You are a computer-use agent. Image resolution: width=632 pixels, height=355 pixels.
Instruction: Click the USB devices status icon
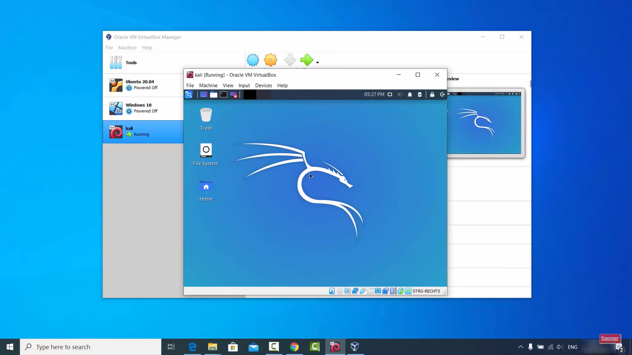coord(363,291)
